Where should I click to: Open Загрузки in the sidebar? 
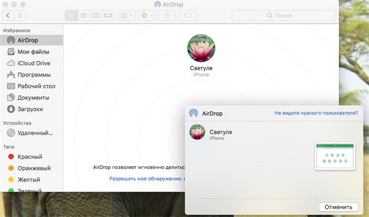click(x=31, y=109)
